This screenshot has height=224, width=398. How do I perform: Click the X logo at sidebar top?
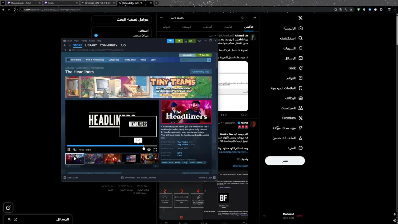(300, 18)
